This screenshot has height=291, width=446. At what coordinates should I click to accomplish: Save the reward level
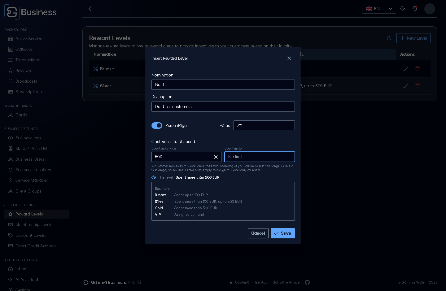click(283, 233)
